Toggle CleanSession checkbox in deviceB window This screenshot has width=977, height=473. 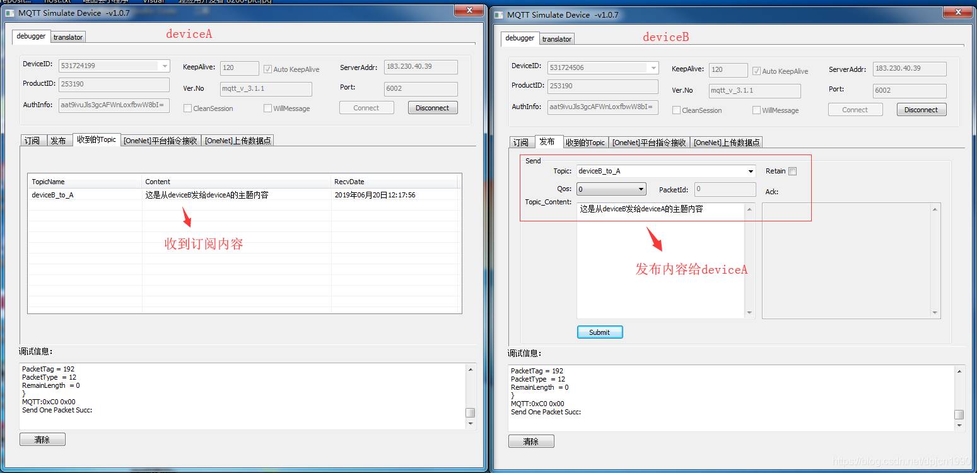click(x=676, y=110)
